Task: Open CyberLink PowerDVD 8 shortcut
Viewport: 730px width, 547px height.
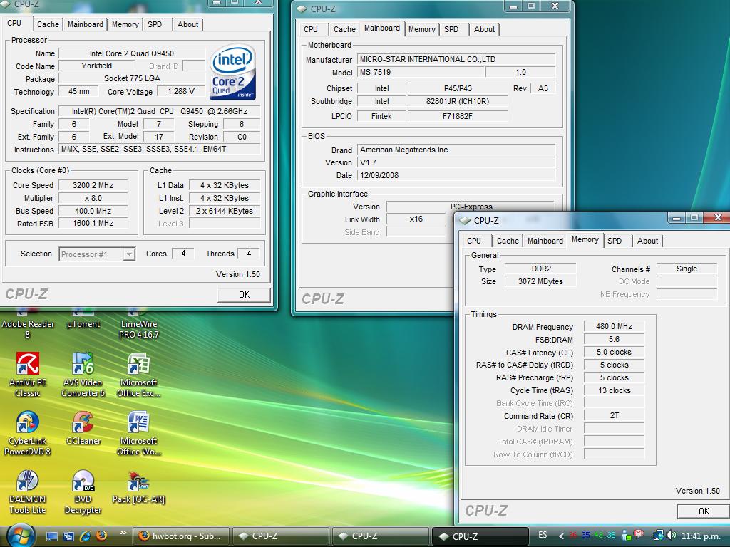Action: tap(28, 434)
